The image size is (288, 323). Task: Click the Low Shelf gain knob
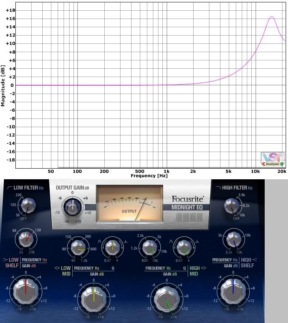[26, 291]
